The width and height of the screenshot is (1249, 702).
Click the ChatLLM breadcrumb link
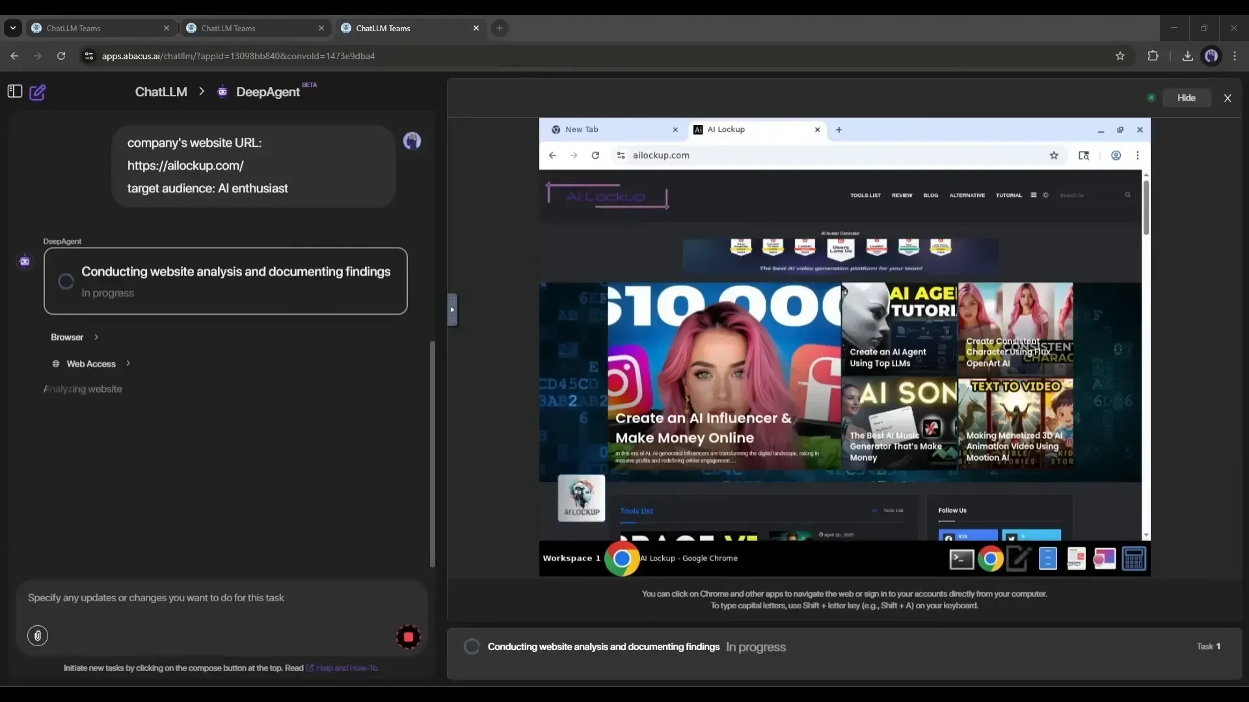tap(161, 92)
